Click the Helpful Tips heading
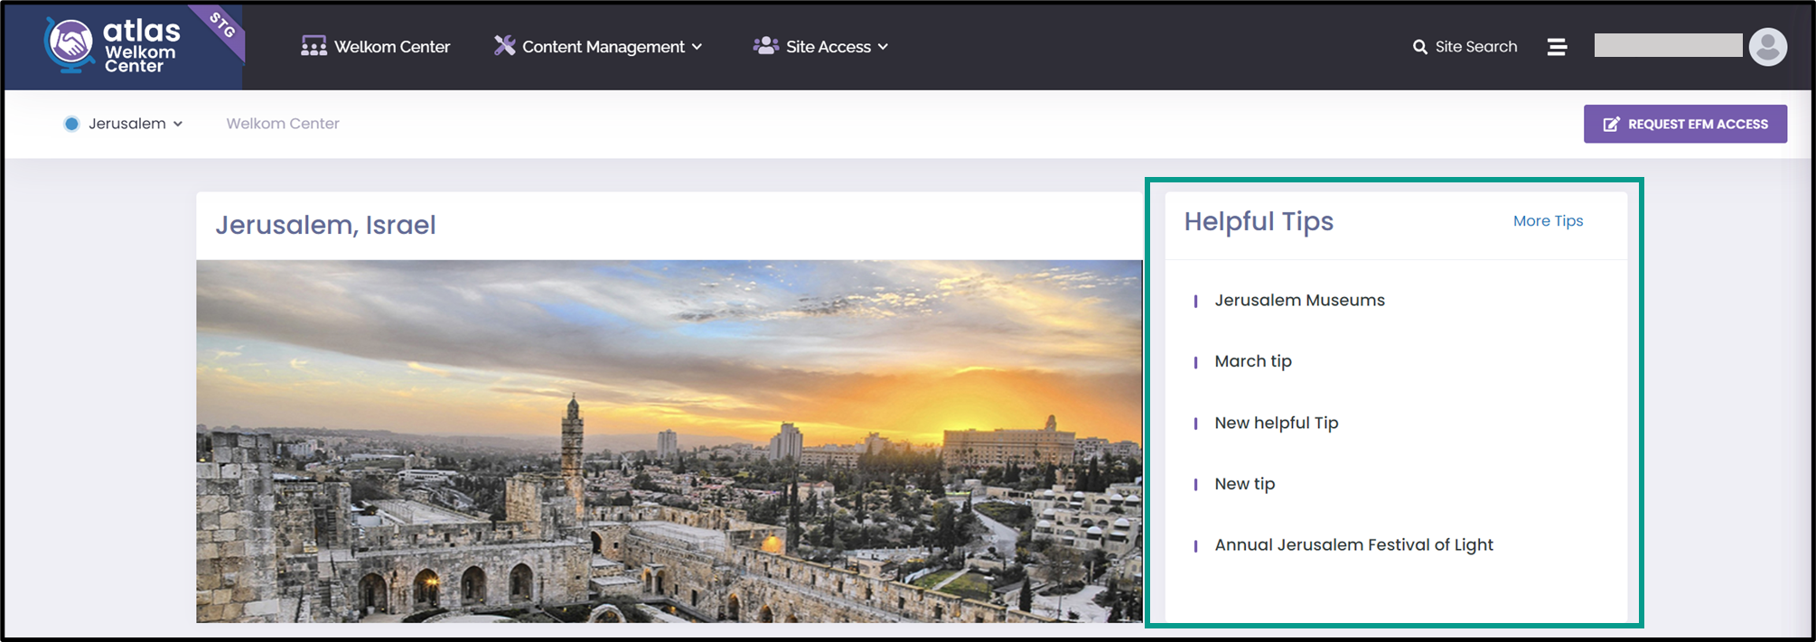 1259,222
